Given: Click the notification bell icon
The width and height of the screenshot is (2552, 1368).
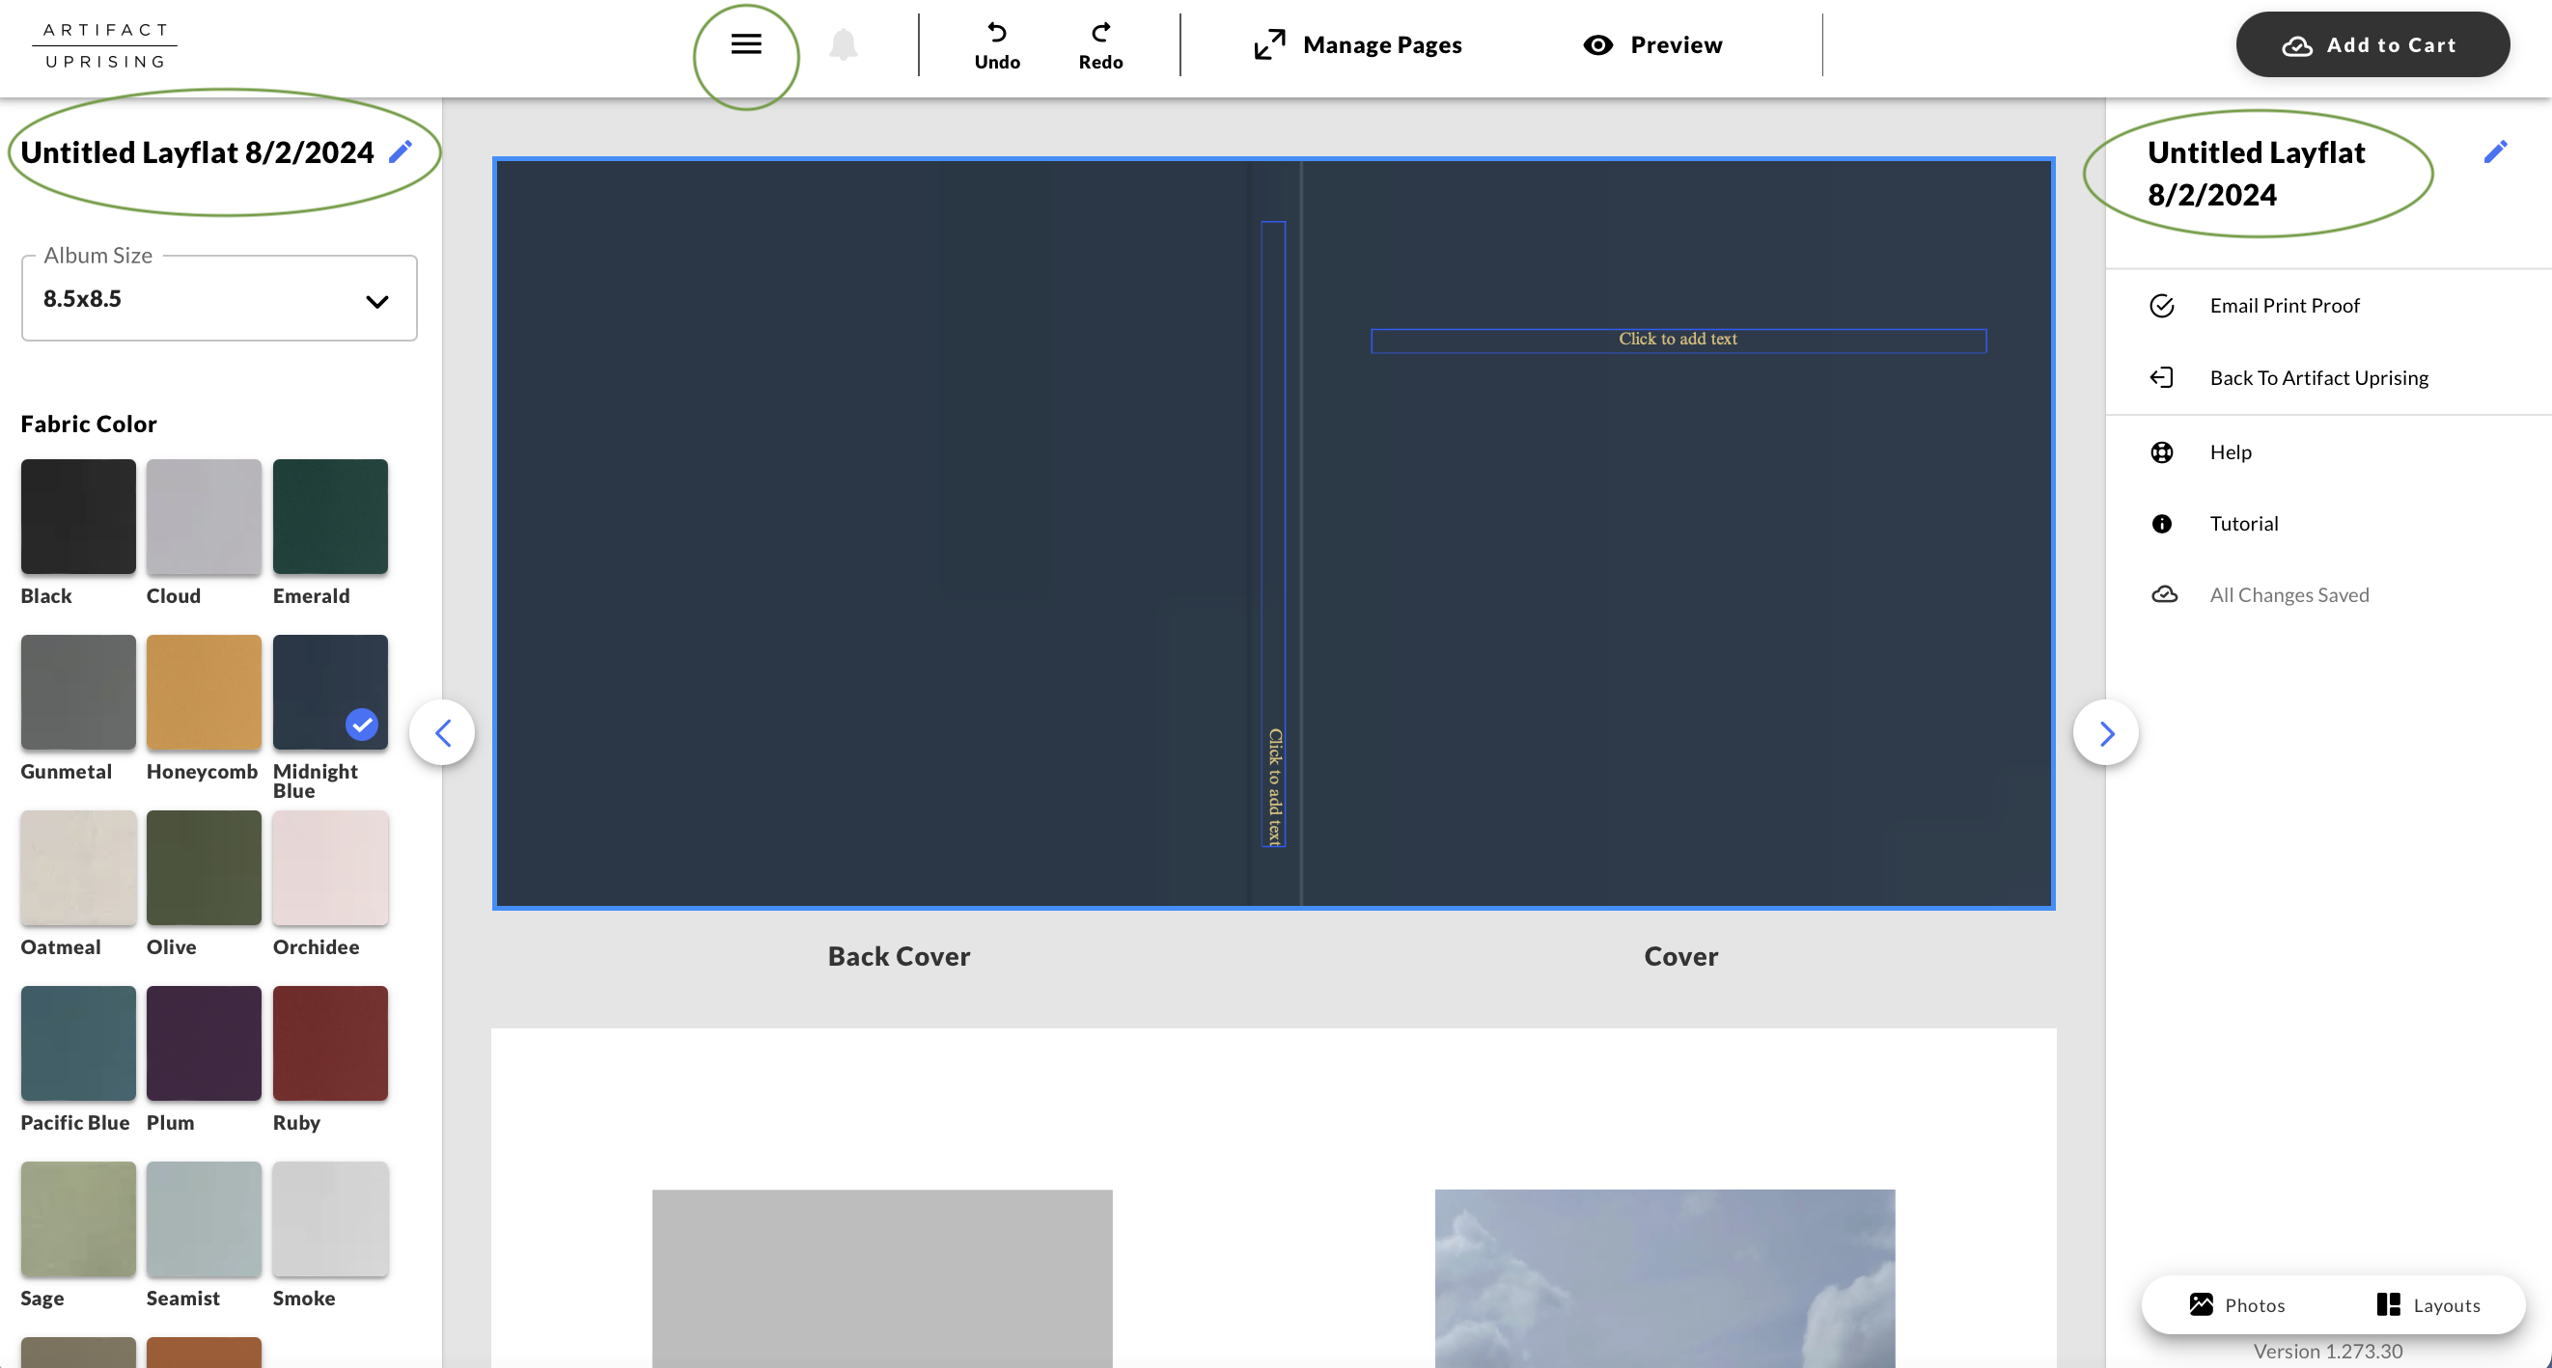Looking at the screenshot, I should point(843,44).
